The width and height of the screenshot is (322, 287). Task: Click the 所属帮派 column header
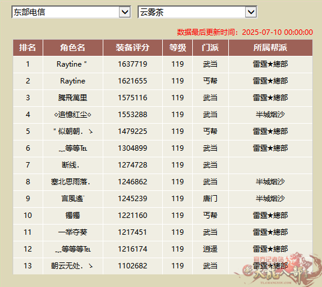(270, 47)
